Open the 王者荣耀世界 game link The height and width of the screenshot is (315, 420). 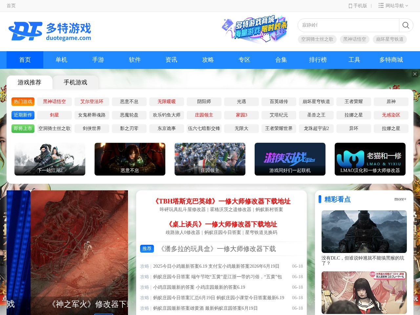click(x=279, y=129)
